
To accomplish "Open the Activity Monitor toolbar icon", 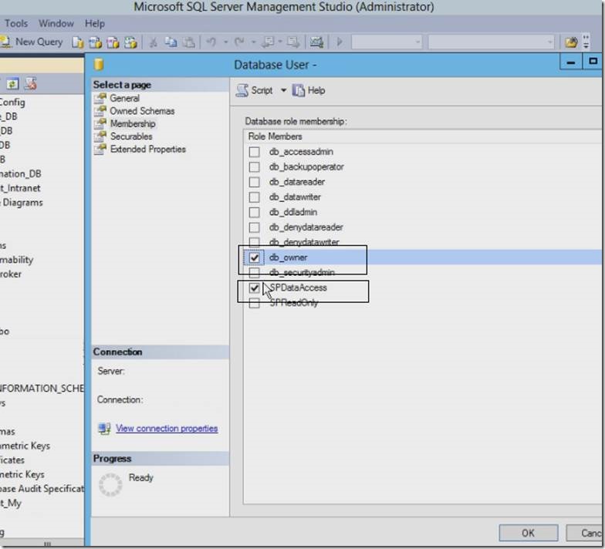I will (x=316, y=42).
